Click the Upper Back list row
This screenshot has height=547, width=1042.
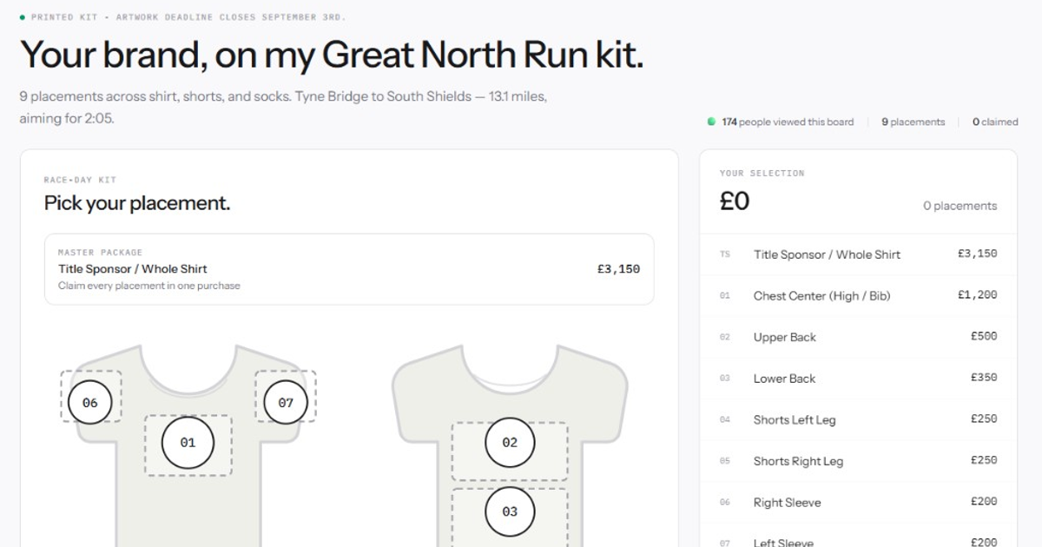tap(858, 337)
